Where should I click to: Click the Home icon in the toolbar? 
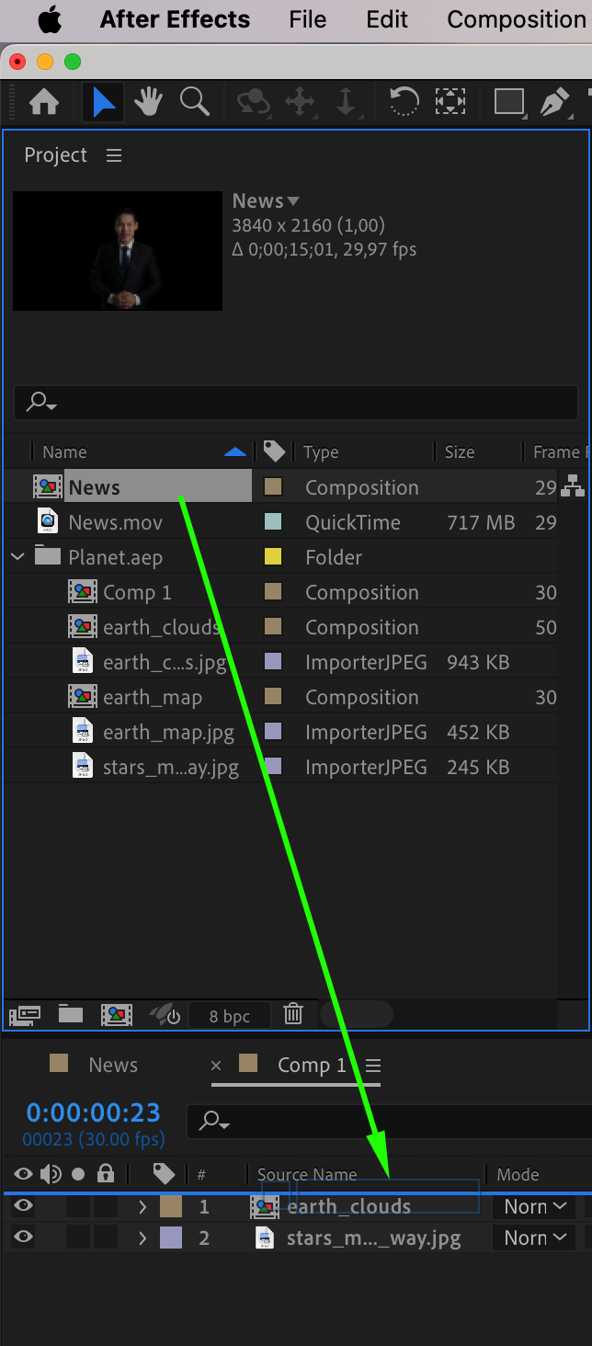click(44, 102)
